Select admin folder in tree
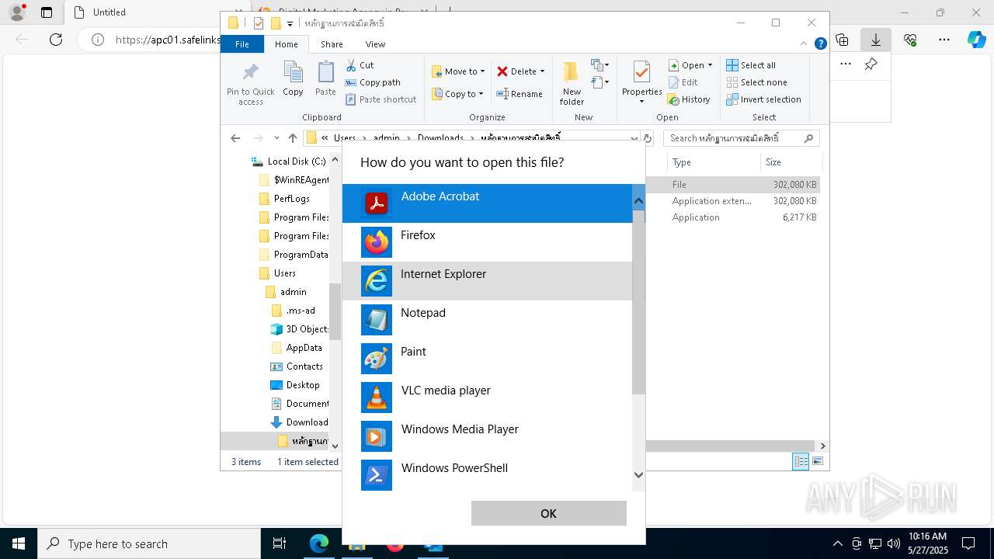Image resolution: width=994 pixels, height=559 pixels. pos(286,292)
